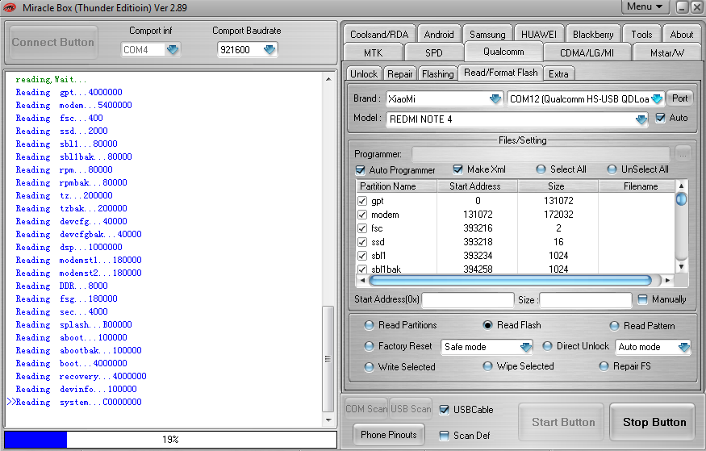
Task: Choose the Select All radio option
Action: click(541, 169)
